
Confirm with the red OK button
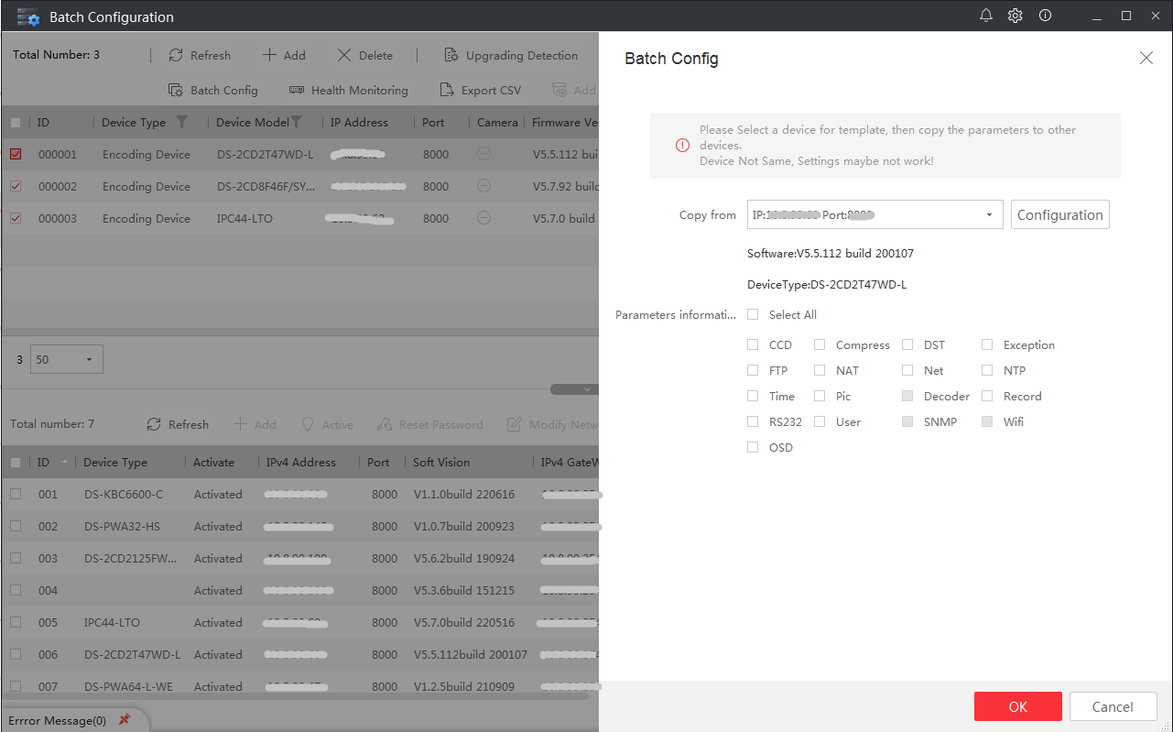coord(1018,706)
